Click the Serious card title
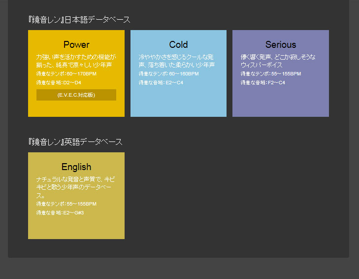Image resolution: width=359 pixels, height=279 pixels. (x=281, y=44)
